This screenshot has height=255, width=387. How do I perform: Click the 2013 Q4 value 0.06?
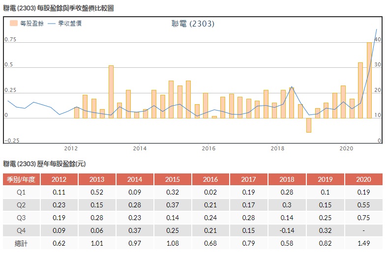click(97, 230)
